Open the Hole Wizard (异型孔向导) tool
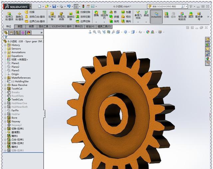 (61, 16)
